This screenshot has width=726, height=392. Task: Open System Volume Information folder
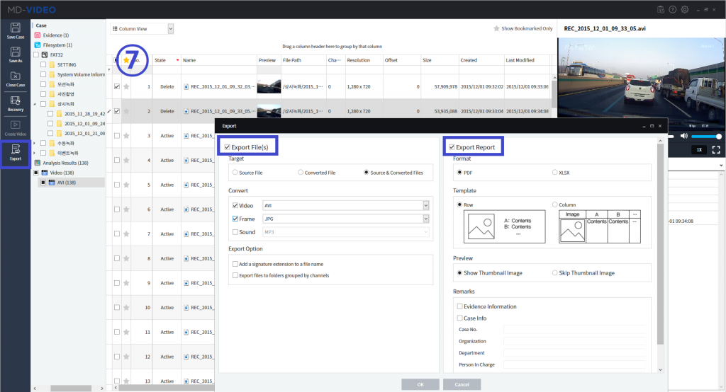[81, 74]
